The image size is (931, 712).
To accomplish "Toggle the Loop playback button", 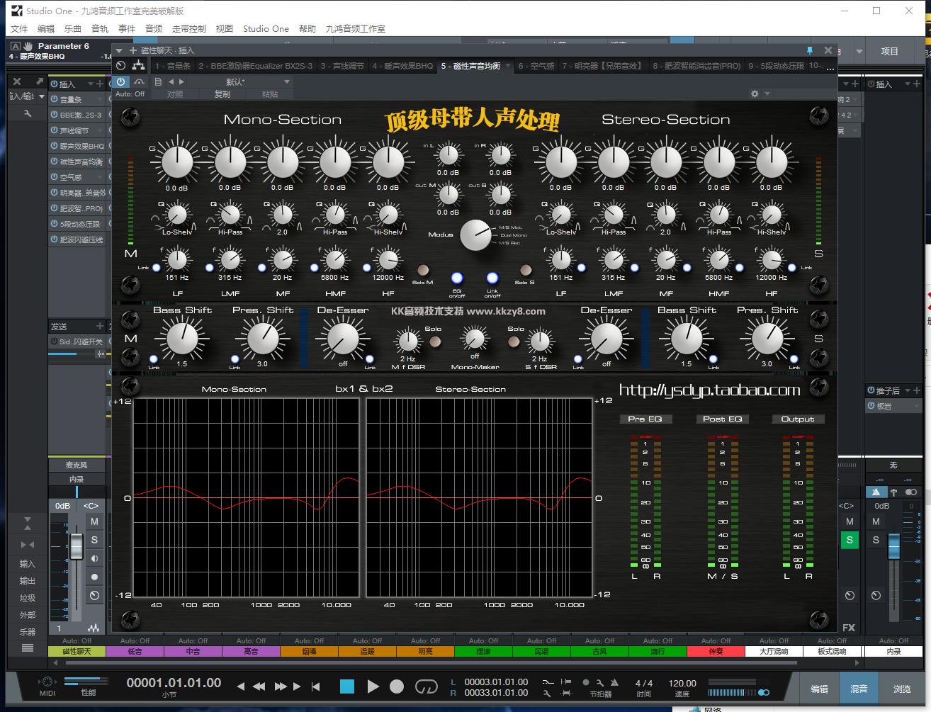I will pyautogui.click(x=426, y=686).
